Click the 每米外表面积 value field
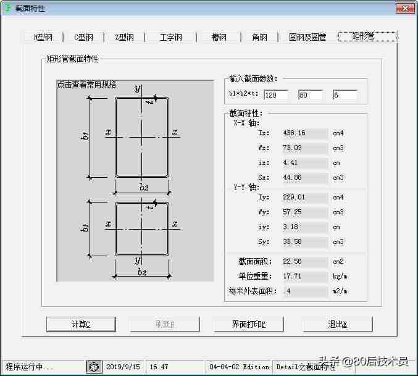 305,291
